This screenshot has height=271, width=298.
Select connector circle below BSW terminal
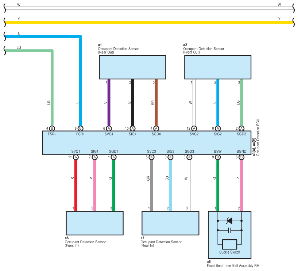tap(217, 157)
